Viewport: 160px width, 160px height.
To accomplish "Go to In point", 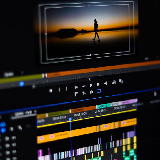I will pyautogui.click(x=77, y=87).
